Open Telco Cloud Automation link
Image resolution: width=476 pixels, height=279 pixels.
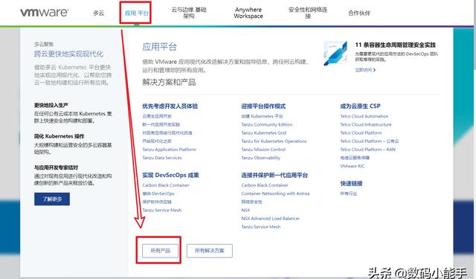[364, 116]
